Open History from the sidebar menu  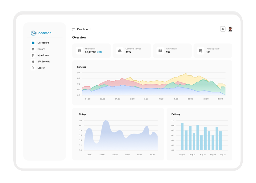coord(41,49)
